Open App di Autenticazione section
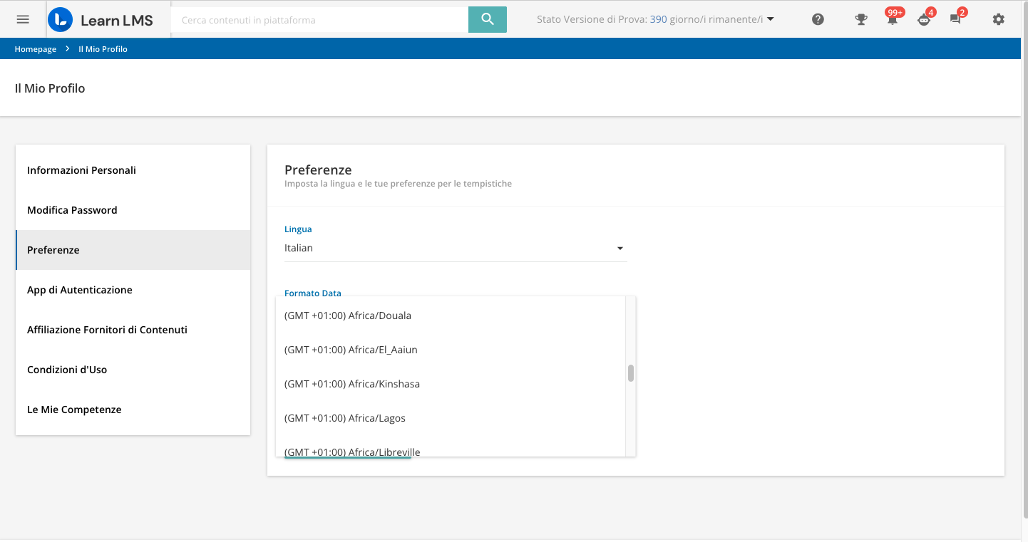 coord(80,290)
